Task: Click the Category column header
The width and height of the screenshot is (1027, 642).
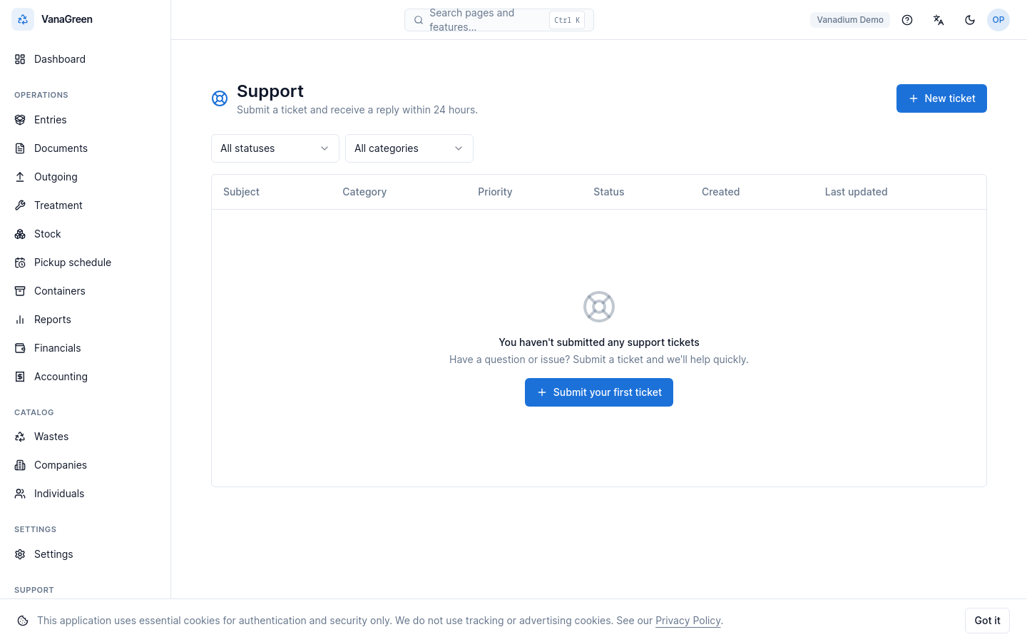Action: tap(364, 192)
